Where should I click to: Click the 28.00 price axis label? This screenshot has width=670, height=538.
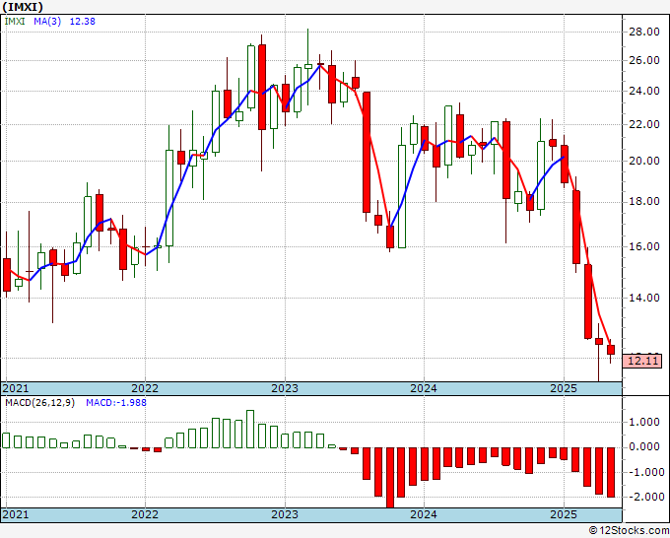[x=644, y=32]
